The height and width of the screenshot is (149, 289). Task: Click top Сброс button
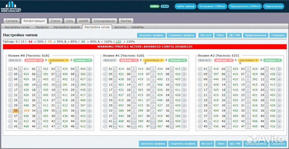[x=220, y=35]
